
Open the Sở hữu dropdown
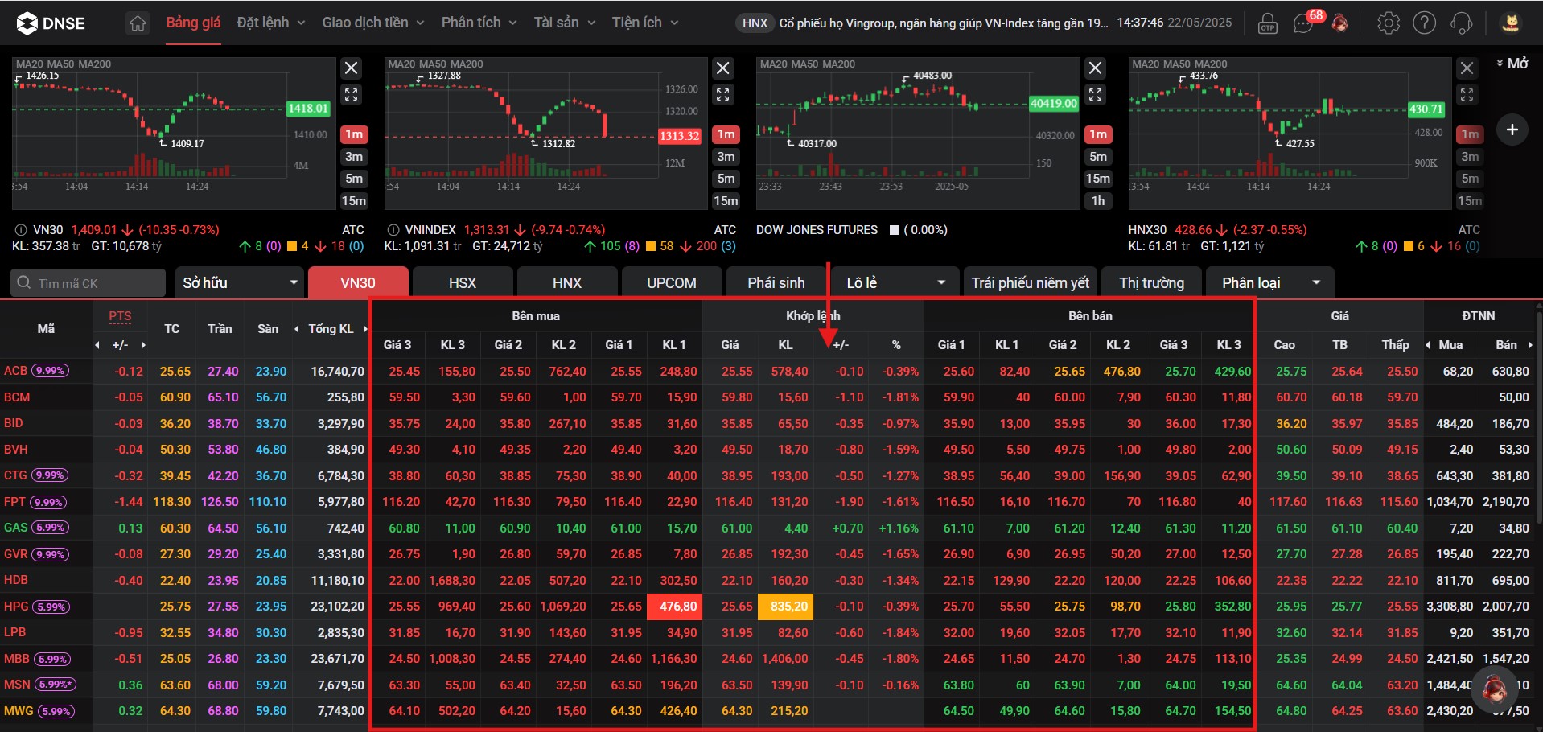click(x=240, y=282)
